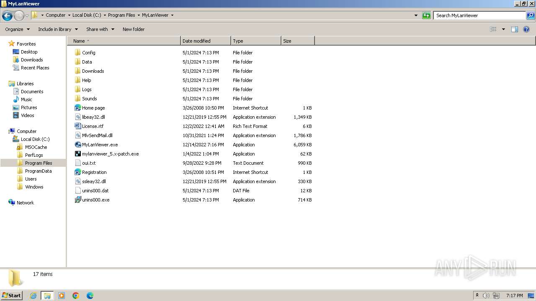Select the unins000.exe installer icon

[x=78, y=200]
